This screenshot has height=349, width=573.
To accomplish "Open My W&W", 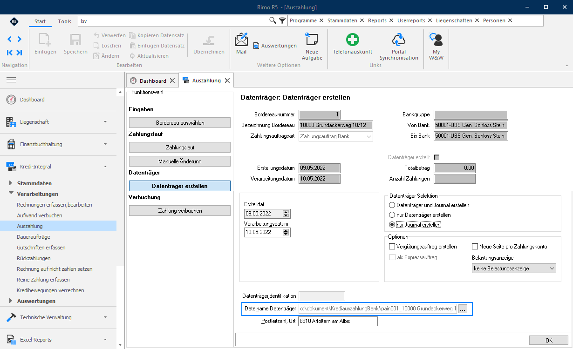I will (x=436, y=47).
